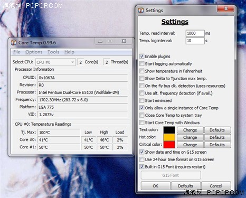
Task: Click Core #1 Low value 50°C
Action: (89, 147)
